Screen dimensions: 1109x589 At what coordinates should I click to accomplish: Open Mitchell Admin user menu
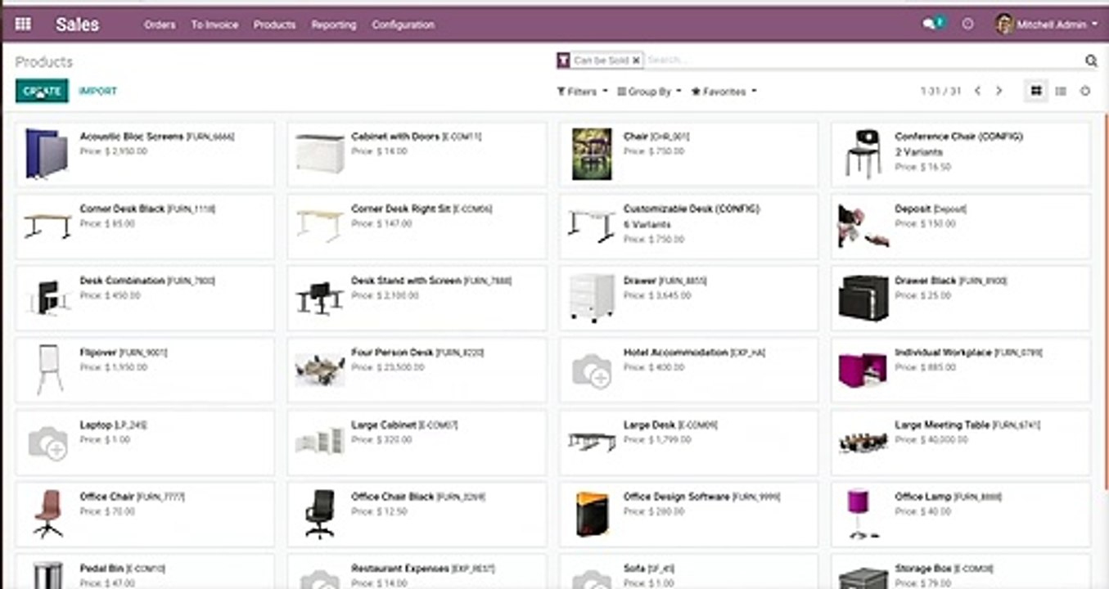click(1047, 25)
